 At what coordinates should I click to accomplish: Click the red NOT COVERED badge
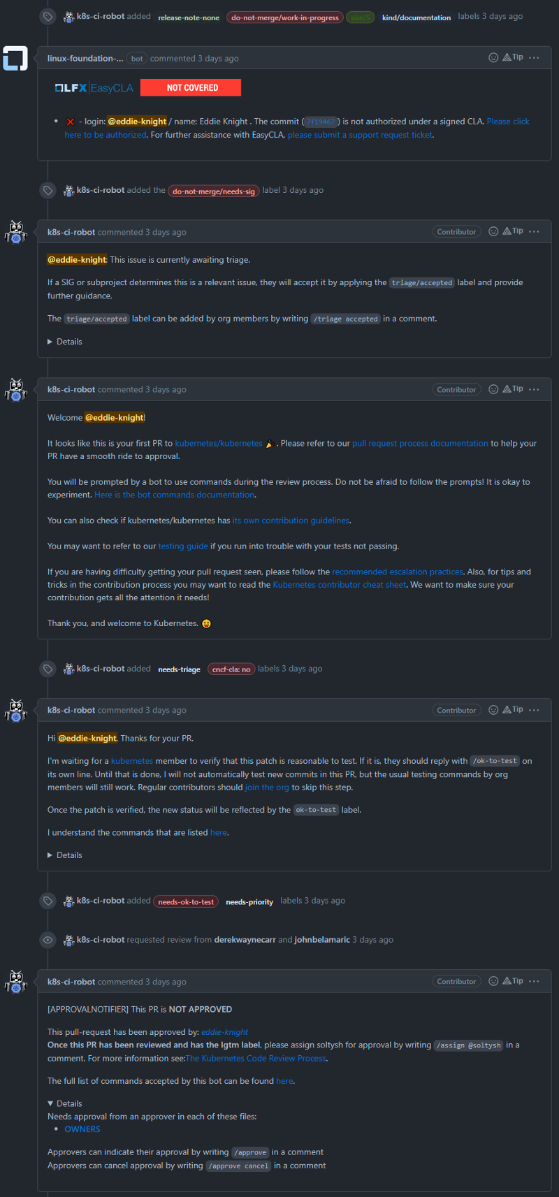pos(191,87)
